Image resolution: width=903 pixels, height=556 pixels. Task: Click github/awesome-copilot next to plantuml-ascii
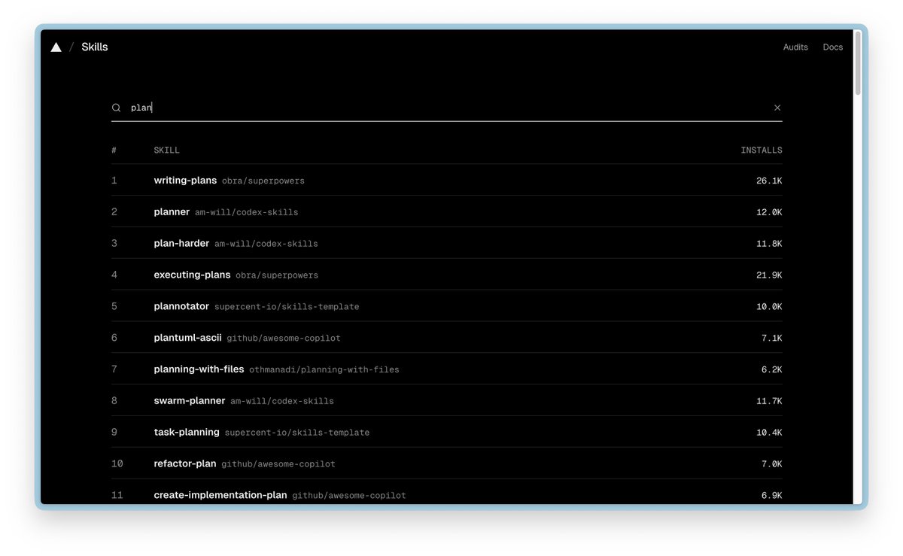coord(284,339)
